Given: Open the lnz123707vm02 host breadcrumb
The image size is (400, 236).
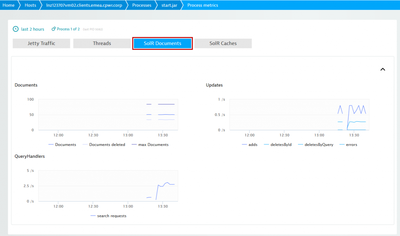Looking at the screenshot, I should coord(84,5).
